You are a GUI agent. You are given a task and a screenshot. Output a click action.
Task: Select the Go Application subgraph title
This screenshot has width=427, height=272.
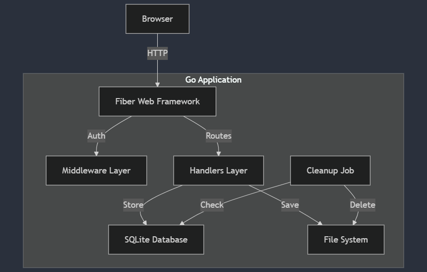click(213, 80)
